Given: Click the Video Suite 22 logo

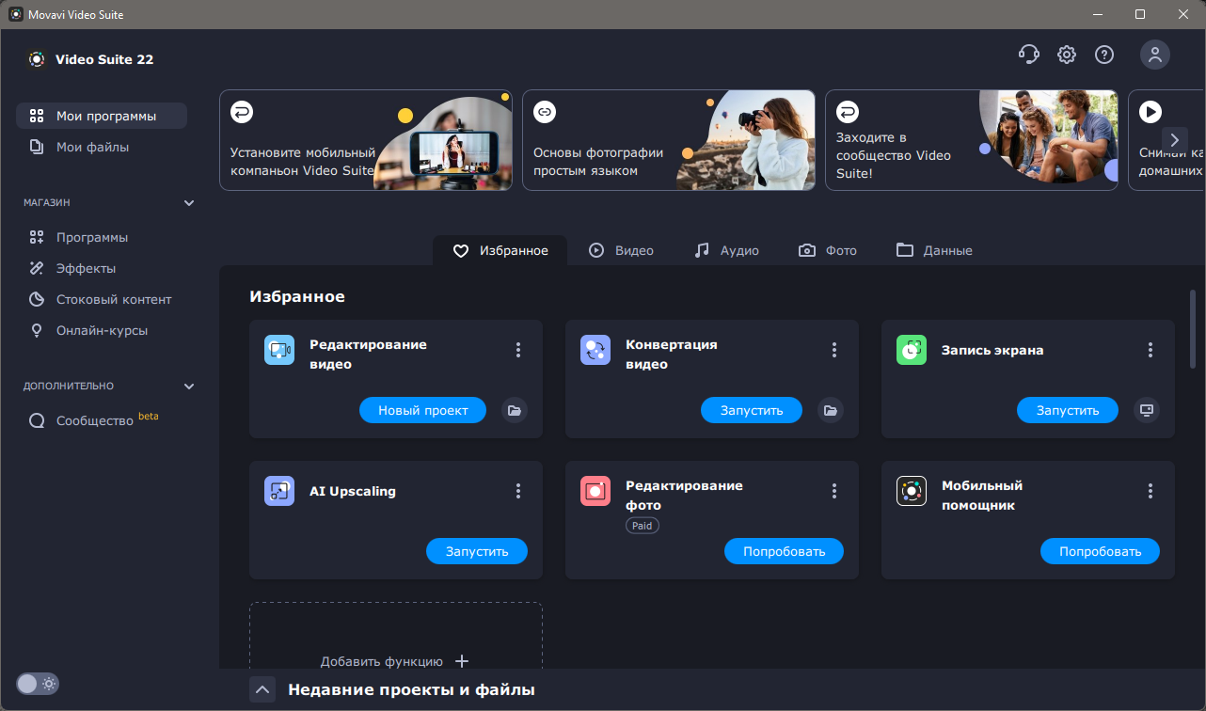Looking at the screenshot, I should (36, 59).
